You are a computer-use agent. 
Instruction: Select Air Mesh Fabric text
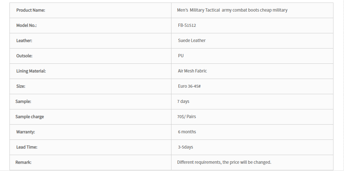[193, 71]
